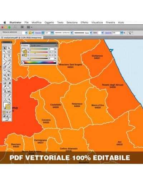The height and width of the screenshot is (185, 143).
Task: Open the stroke weight dropdown next to 1 pt
Action: (52, 33)
